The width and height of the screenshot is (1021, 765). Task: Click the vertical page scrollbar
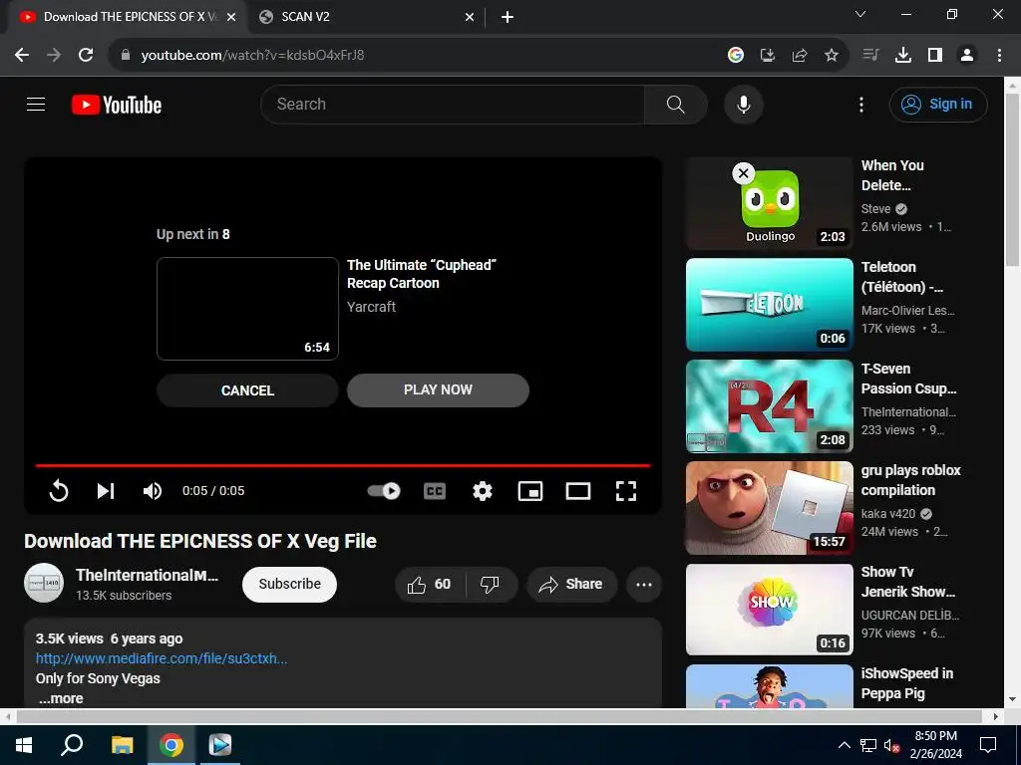1012,180
